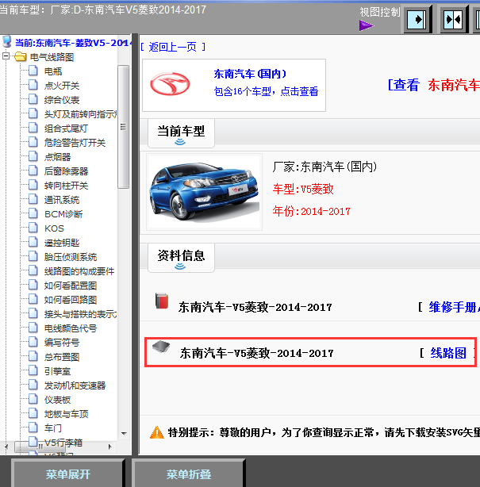Viewport: 480px width, 487px height.
Task: Open the 电瓶 document in the tree
Action: click(53, 71)
